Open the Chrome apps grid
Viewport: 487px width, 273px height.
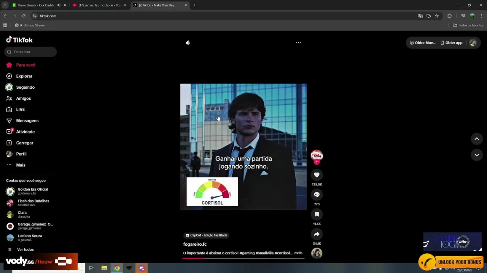(x=5, y=25)
